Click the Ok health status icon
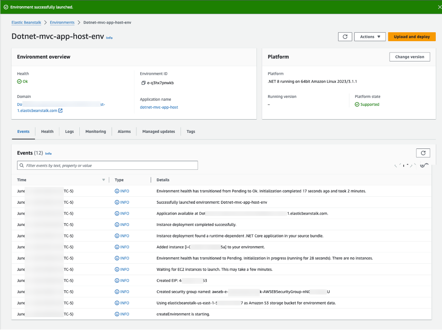The image size is (442, 330). [x=19, y=82]
